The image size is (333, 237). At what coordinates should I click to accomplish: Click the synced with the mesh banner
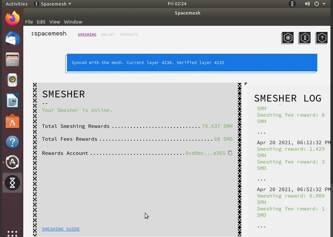click(x=192, y=62)
